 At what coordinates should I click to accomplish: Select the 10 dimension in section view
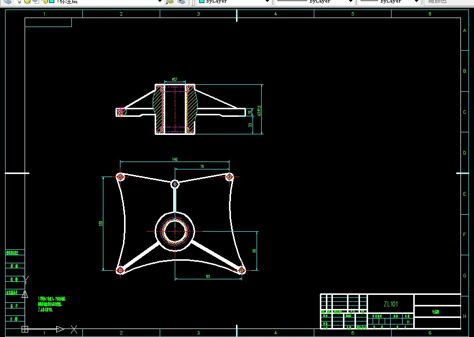[250, 112]
